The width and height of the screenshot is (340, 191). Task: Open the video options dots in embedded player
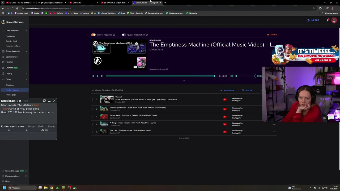tap(142, 44)
